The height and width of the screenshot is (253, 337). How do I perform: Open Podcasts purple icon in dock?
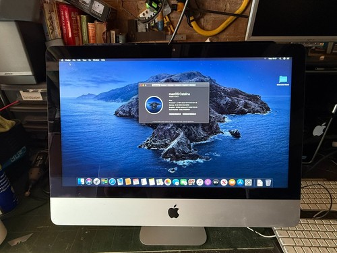tap(208, 181)
